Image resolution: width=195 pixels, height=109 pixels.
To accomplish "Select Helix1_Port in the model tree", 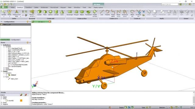I will (14, 79).
